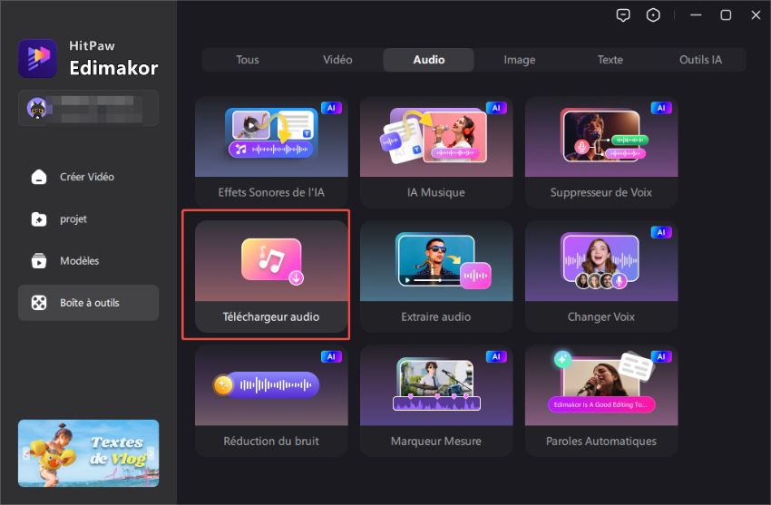771x505 pixels.
Task: Open the Extraire audio tool
Action: click(436, 276)
